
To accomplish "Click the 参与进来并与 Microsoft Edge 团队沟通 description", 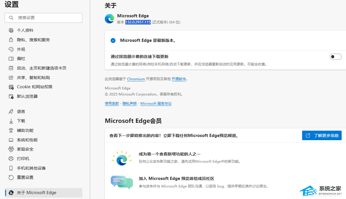I will [204, 186].
